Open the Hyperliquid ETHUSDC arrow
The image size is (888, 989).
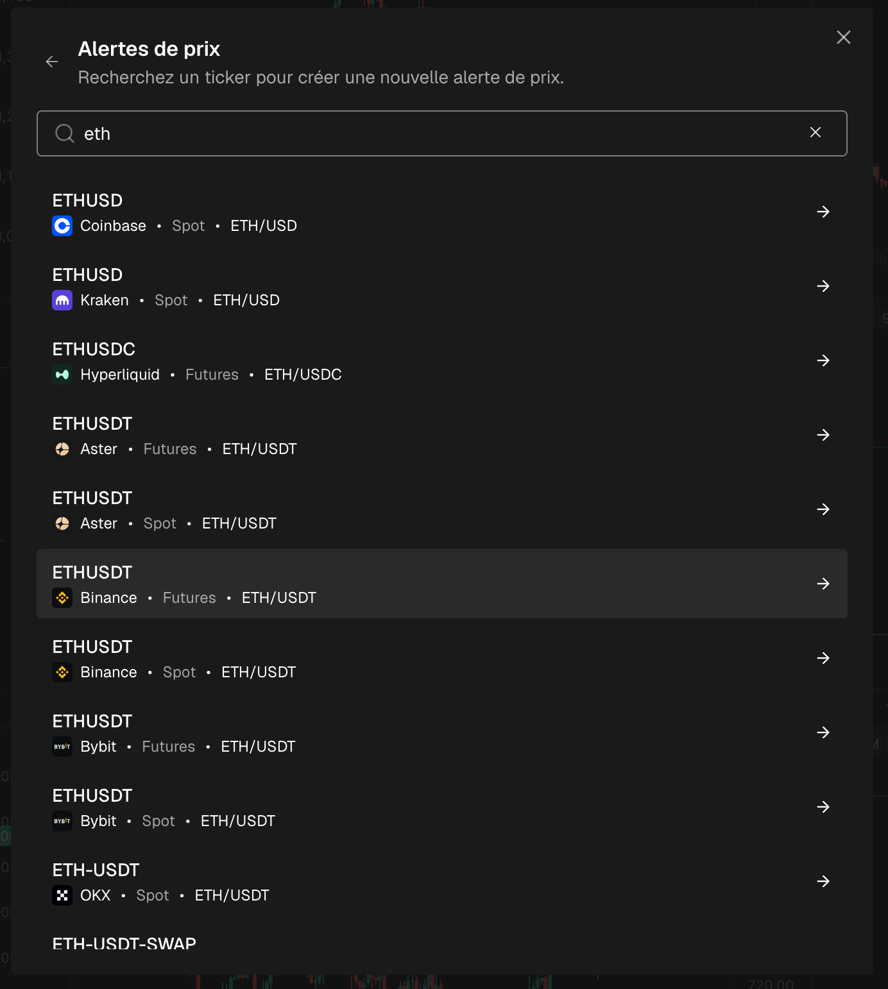coord(823,360)
